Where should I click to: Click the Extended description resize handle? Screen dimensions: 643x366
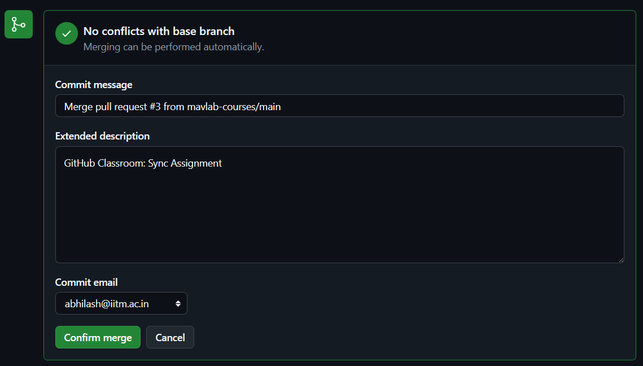click(620, 259)
